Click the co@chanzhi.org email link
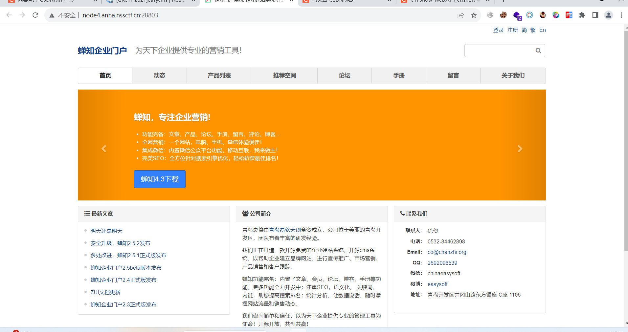Screen dimensions: 628x332 (x=447, y=252)
